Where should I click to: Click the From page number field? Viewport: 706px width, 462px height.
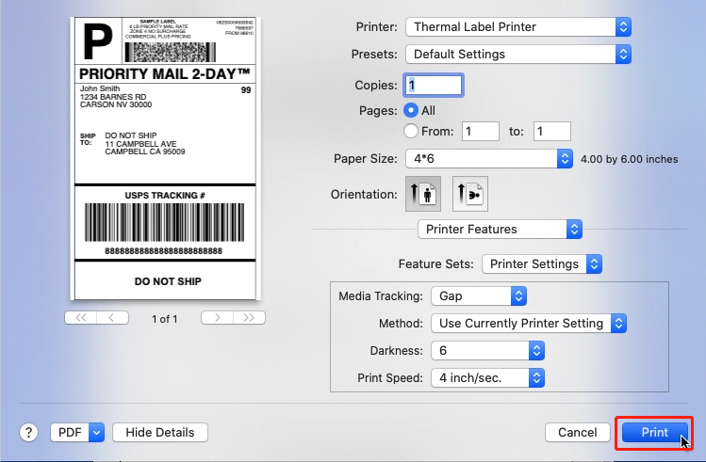tap(481, 131)
